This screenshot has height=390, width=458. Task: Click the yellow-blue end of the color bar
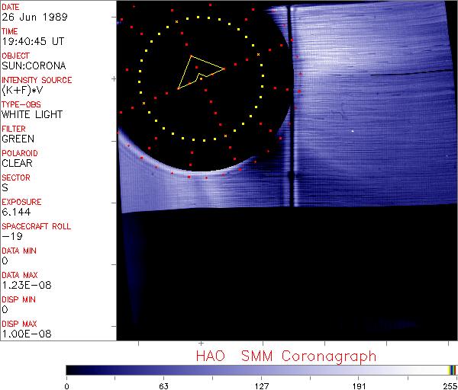click(452, 369)
